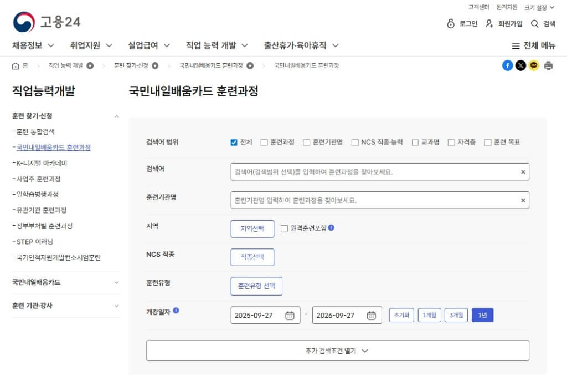
Task: Click the 고용24 logo
Action: coord(47,22)
